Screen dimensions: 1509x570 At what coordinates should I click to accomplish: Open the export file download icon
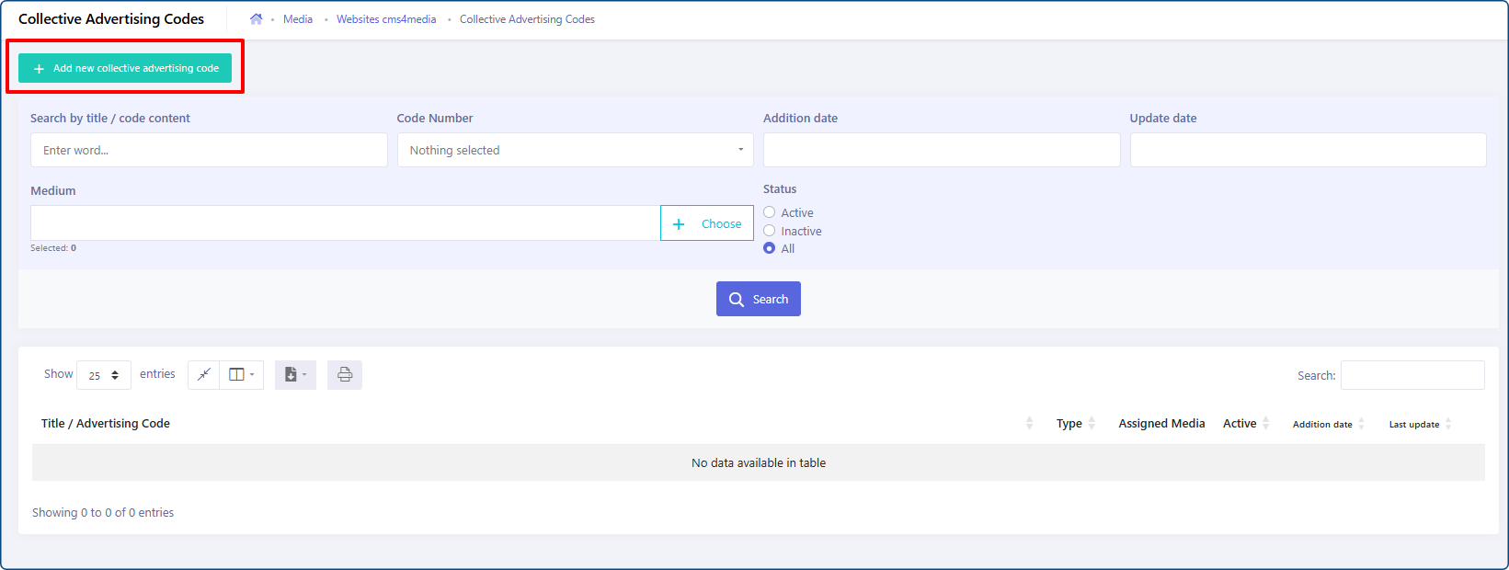[295, 374]
